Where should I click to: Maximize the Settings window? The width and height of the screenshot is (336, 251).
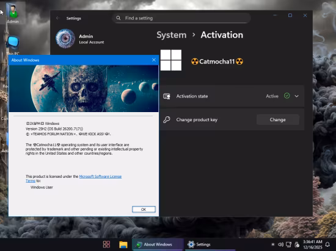(x=290, y=15)
